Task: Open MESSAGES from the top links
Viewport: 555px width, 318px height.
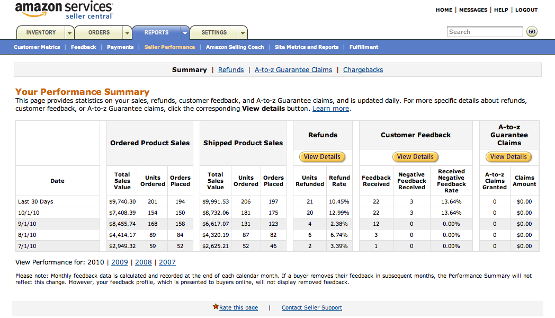Action: click(x=473, y=10)
